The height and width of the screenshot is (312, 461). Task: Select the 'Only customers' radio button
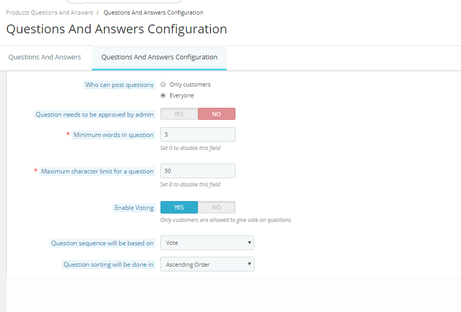click(x=164, y=84)
